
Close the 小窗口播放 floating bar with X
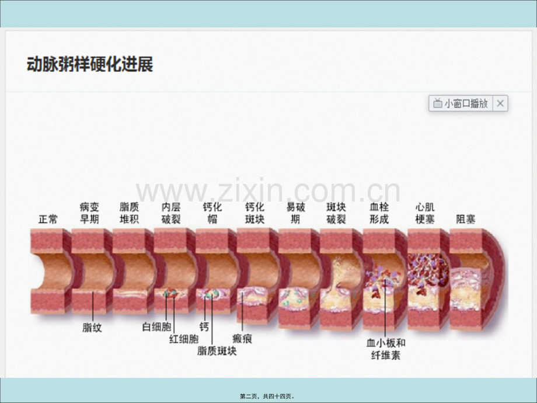(500, 104)
